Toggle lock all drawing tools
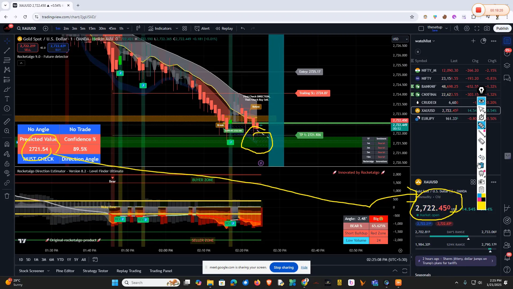 point(7,163)
